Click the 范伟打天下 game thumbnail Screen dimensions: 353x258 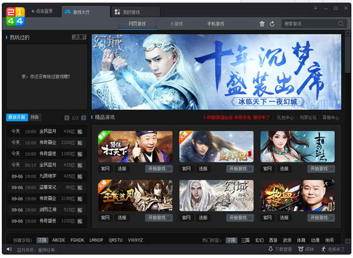tap(135, 147)
